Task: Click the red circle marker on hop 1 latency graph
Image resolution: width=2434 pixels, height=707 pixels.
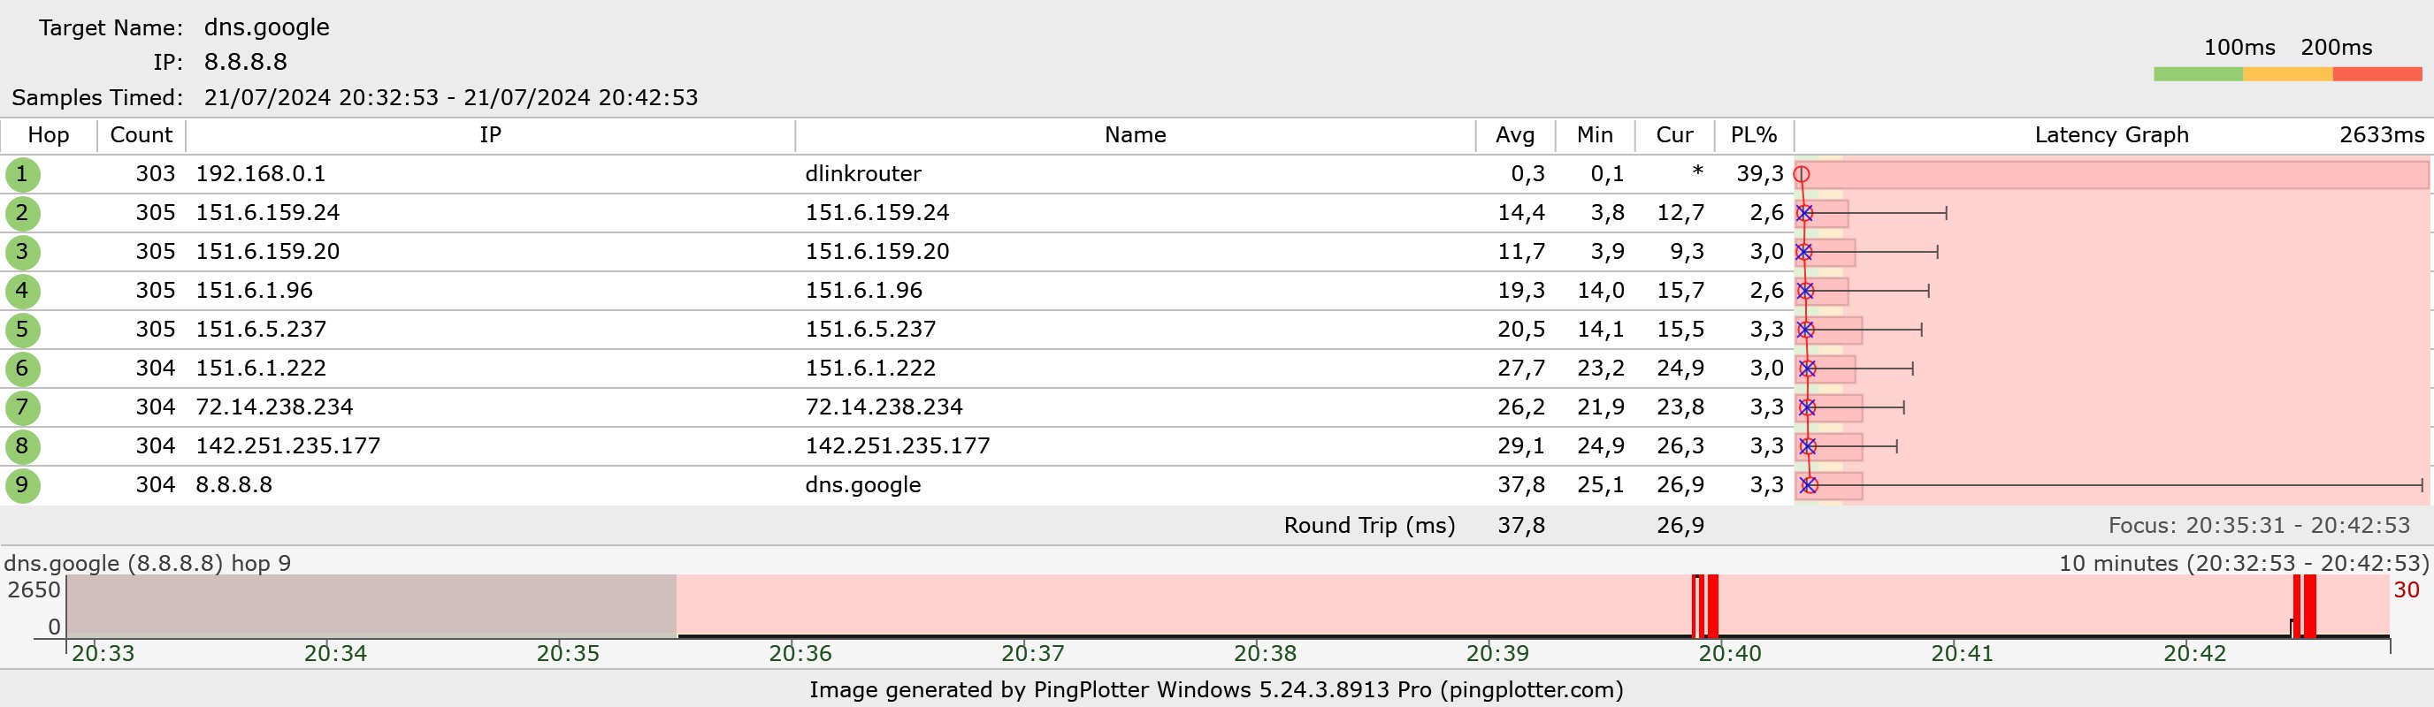Action: click(x=1802, y=175)
